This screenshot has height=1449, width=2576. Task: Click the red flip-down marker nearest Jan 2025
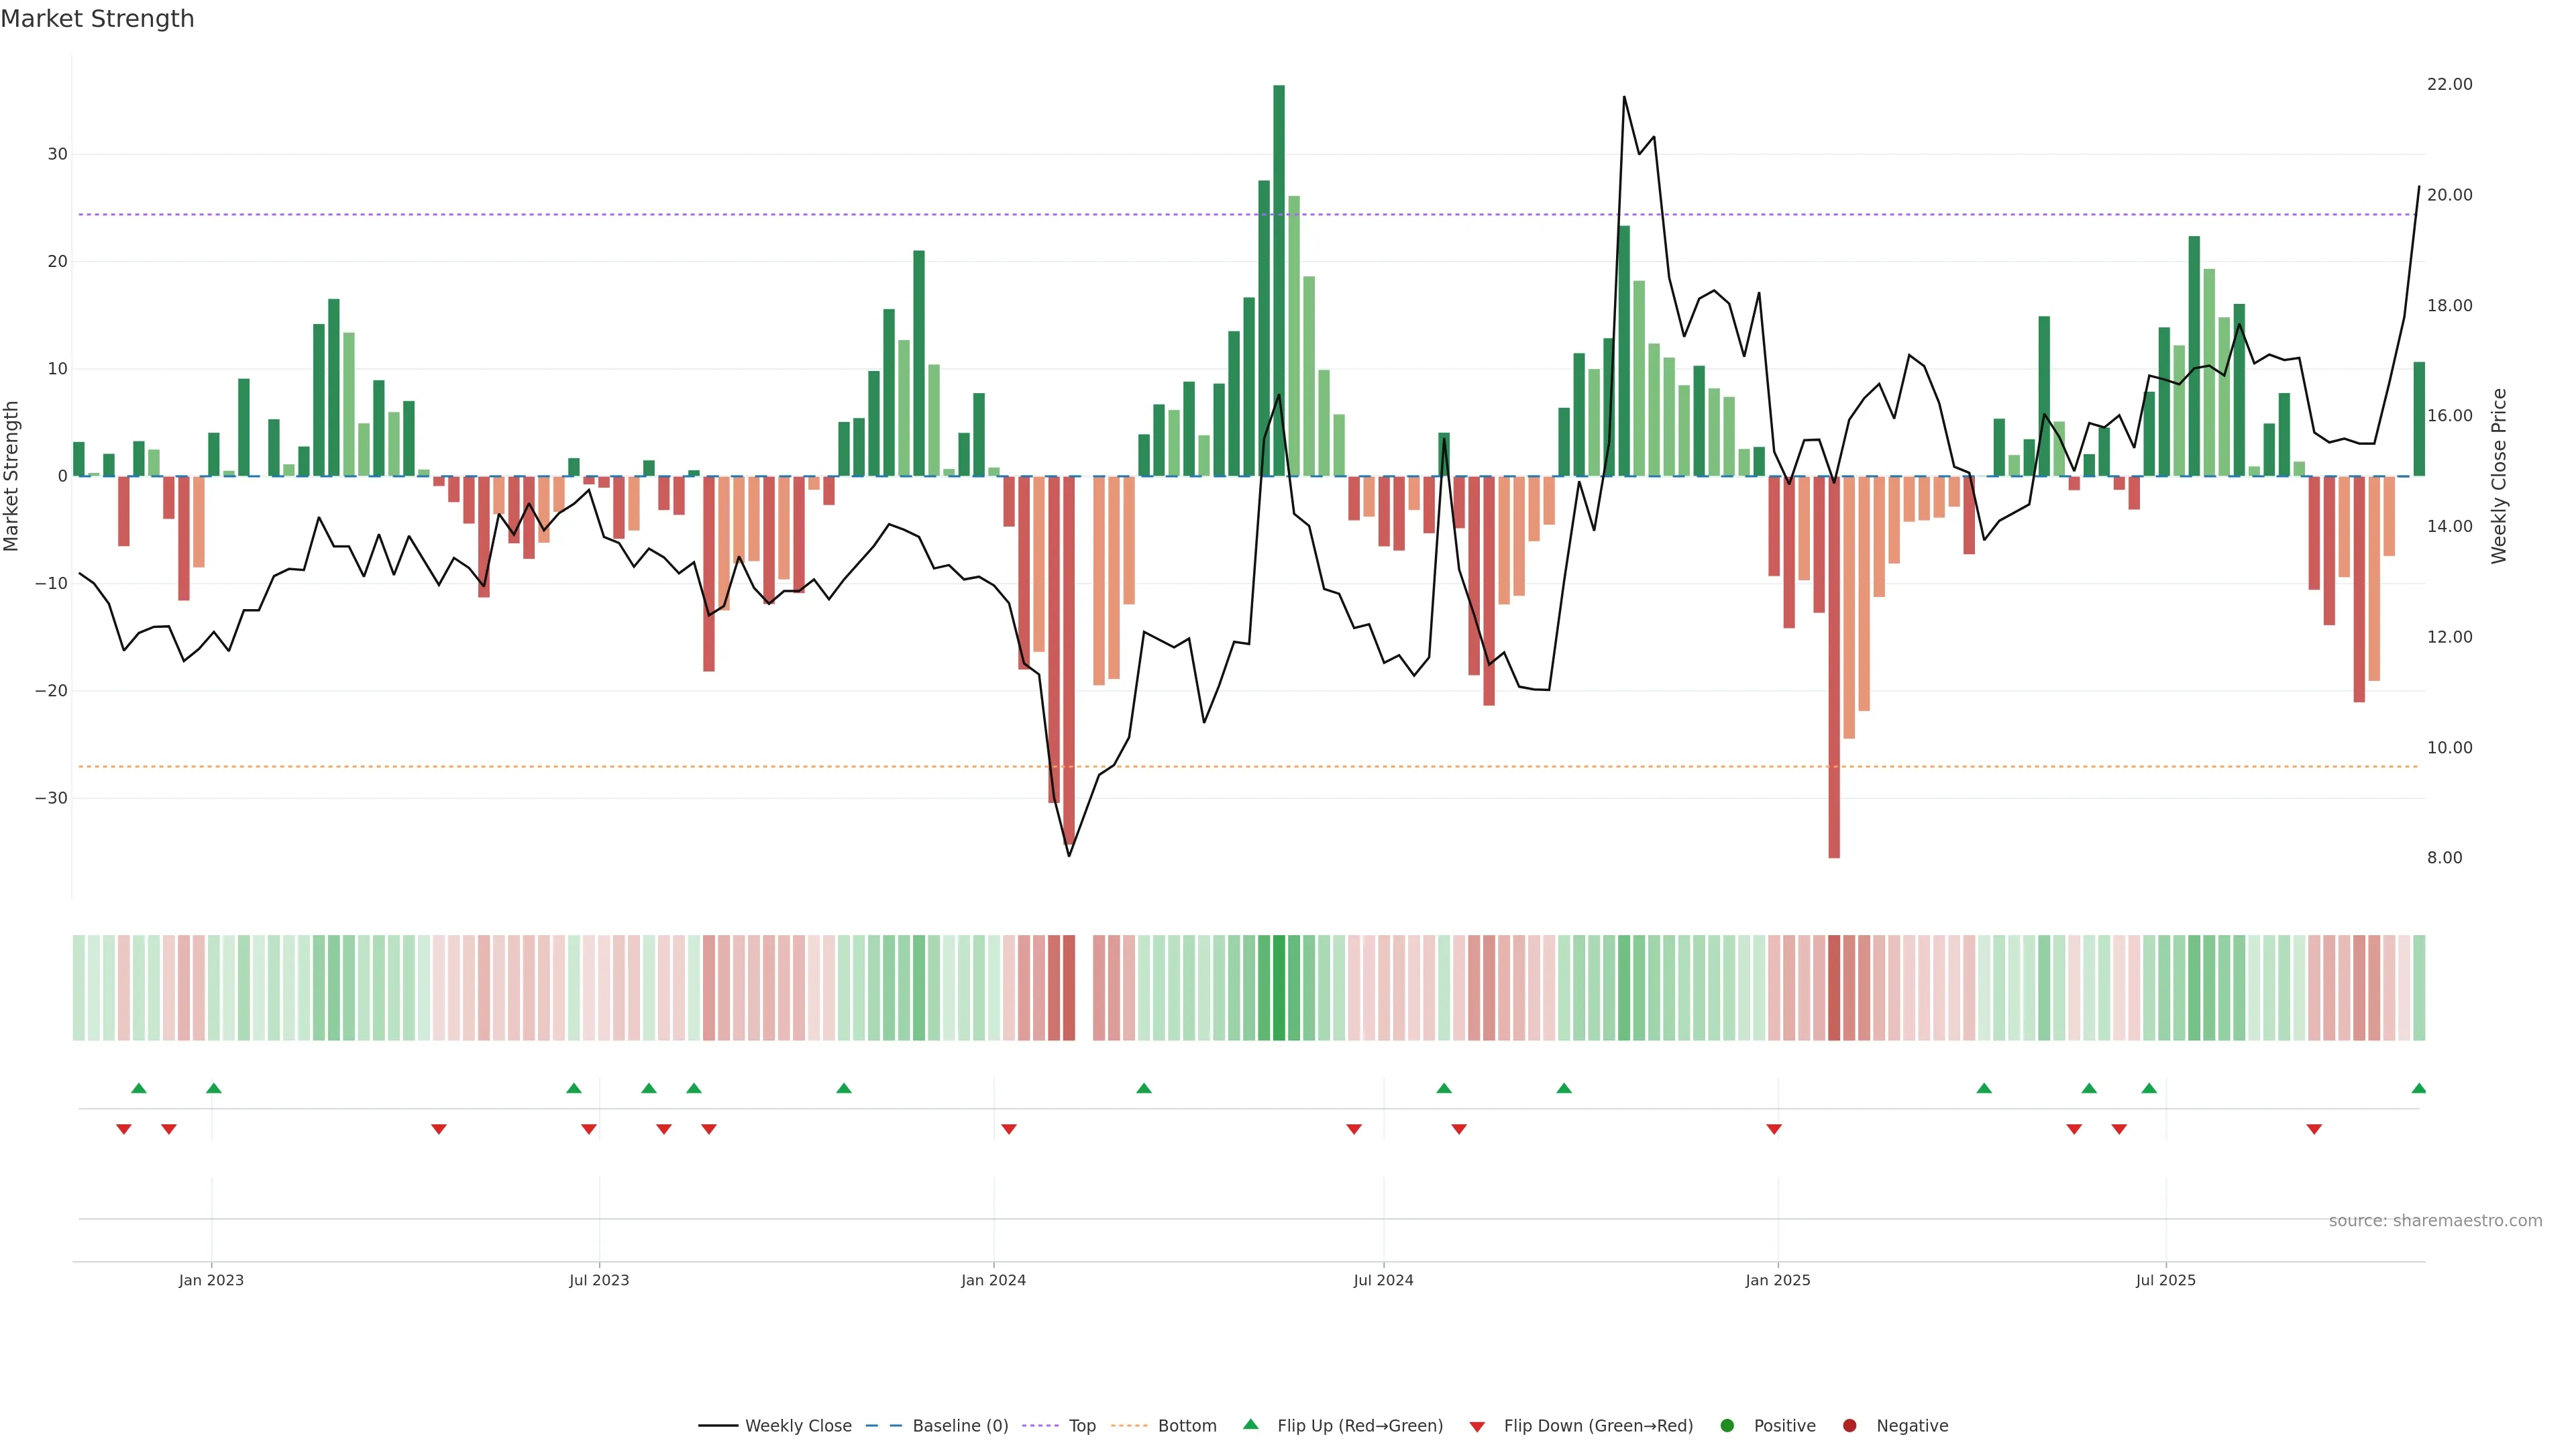coord(1774,1129)
